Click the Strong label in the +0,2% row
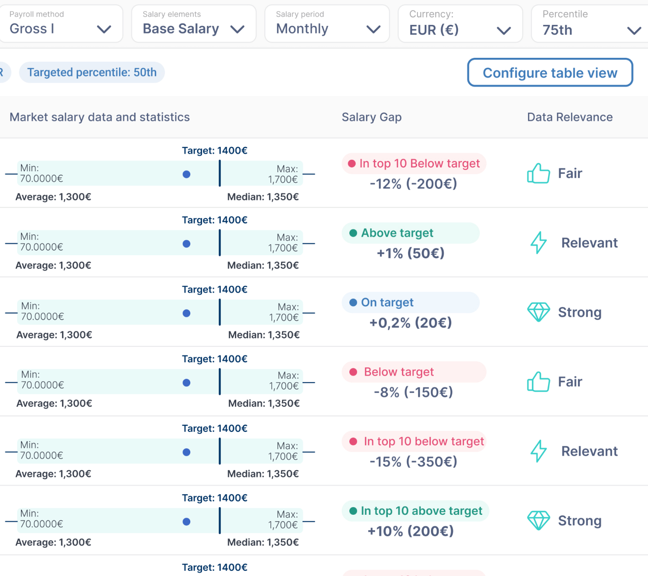This screenshot has height=576, width=648. click(x=579, y=313)
